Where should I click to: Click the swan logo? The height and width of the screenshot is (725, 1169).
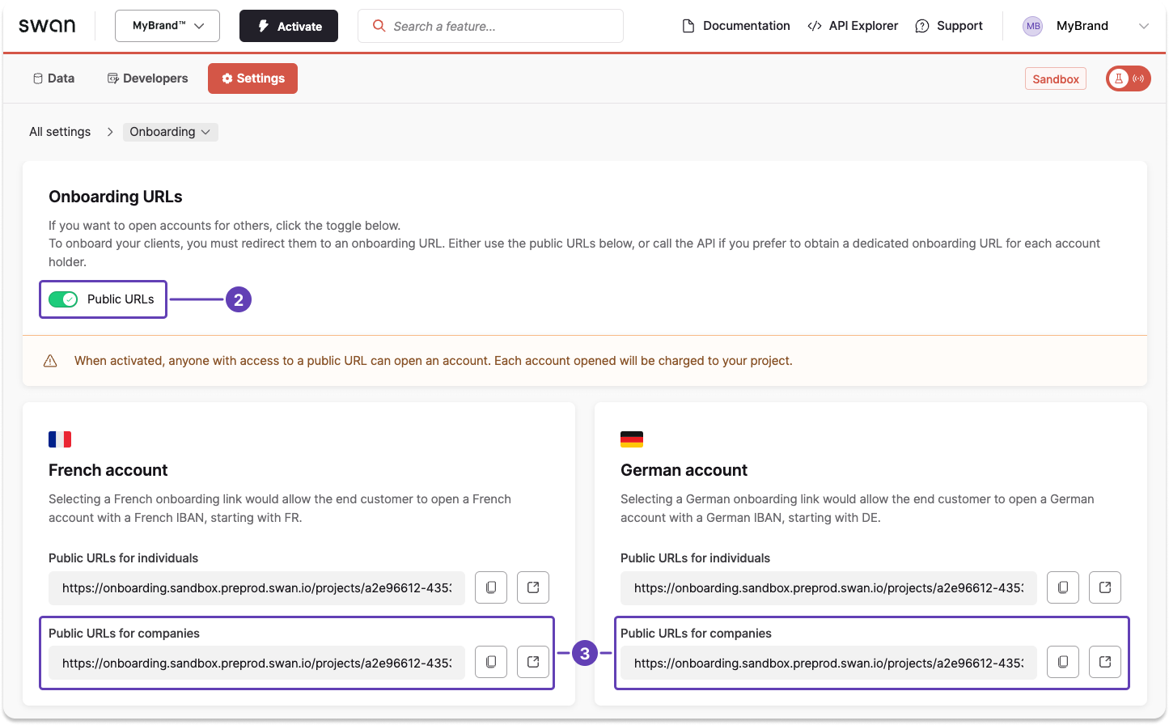pos(47,25)
